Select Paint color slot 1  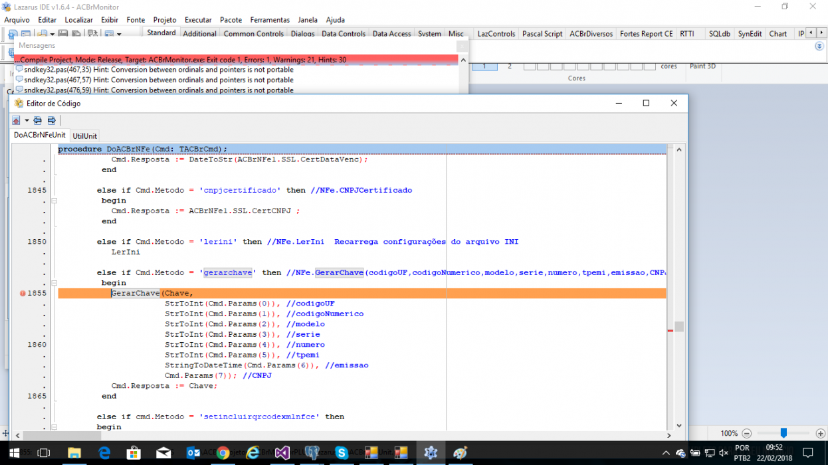click(x=485, y=66)
